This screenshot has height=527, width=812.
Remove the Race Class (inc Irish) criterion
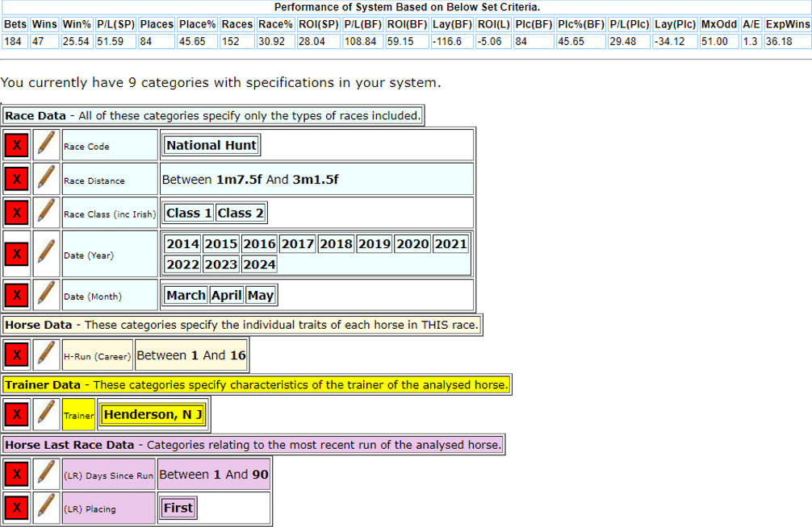point(17,213)
